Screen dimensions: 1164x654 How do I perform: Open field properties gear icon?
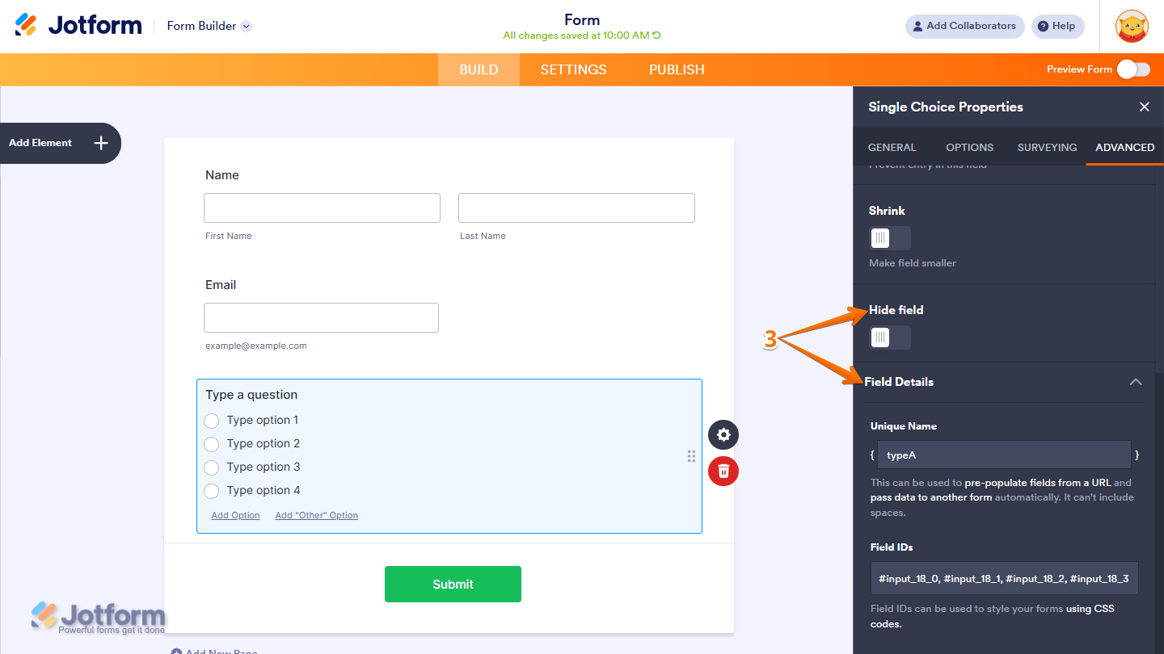point(723,434)
